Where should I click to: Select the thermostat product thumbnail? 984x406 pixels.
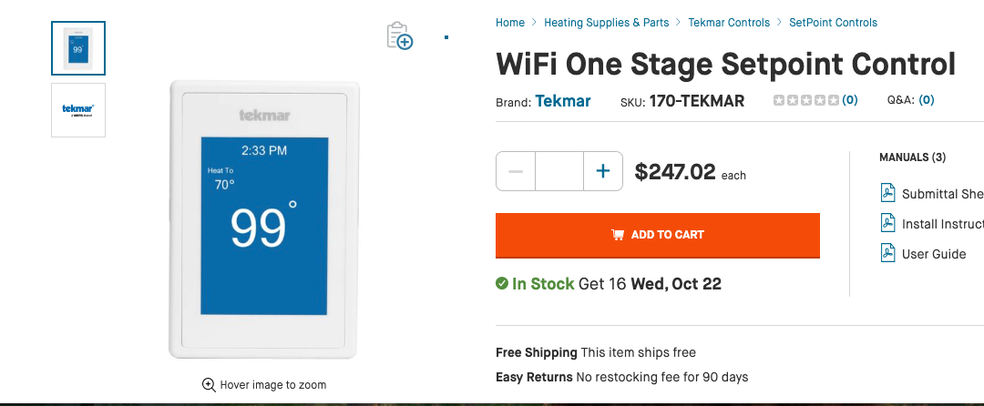pos(78,48)
